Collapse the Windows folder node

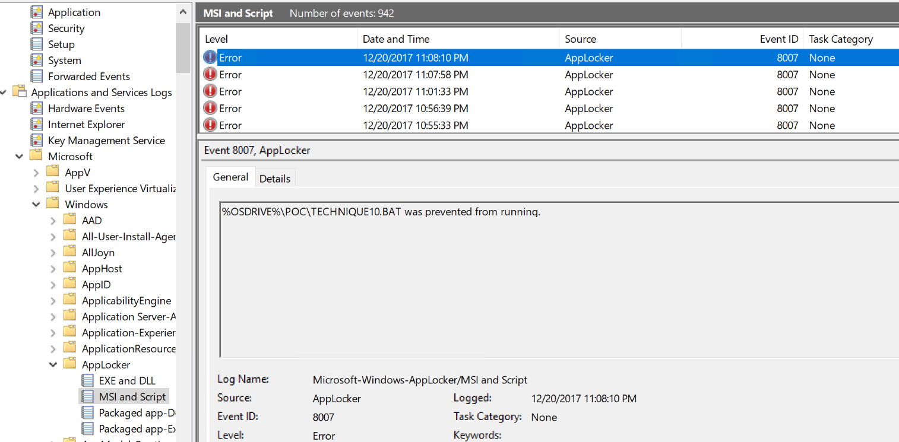pyautogui.click(x=36, y=205)
